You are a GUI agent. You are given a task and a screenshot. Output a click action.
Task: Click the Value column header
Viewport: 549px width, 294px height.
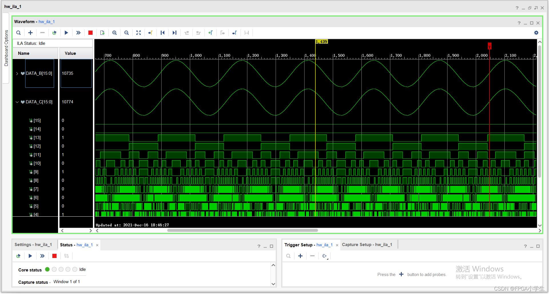(76, 53)
